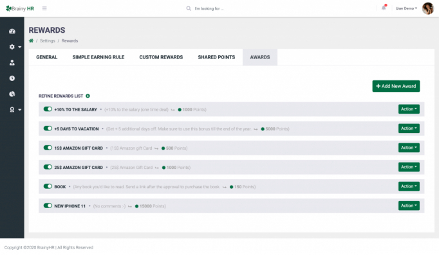This screenshot has width=439, height=255.
Task: Toggle off the +10% to the salary award
Action: pyautogui.click(x=48, y=109)
